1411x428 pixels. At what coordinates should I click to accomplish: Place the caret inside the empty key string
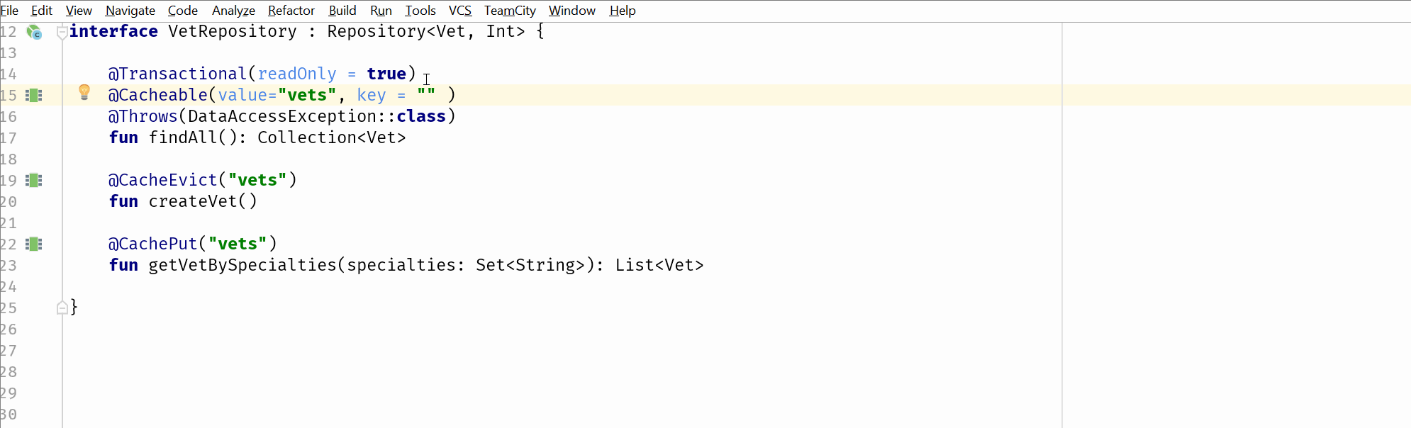click(426, 95)
